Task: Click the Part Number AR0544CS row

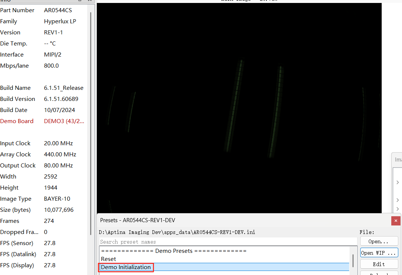Action: click(42, 10)
